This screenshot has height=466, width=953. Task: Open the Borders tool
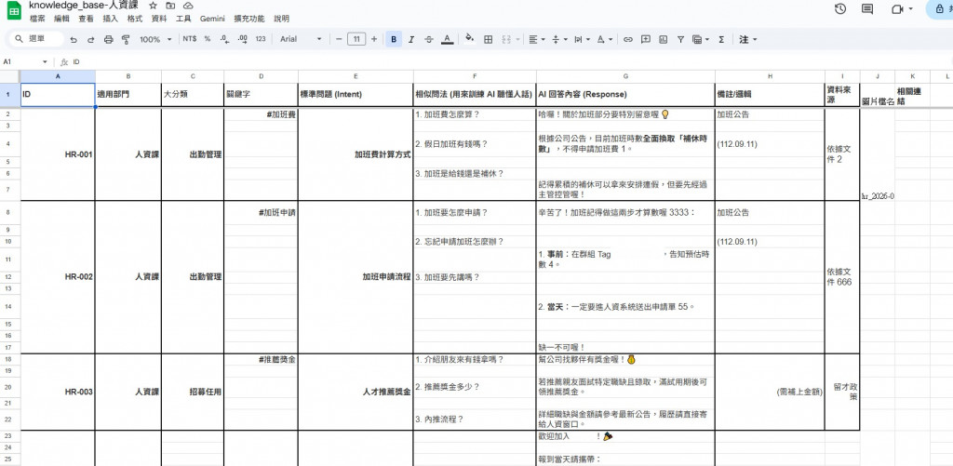[x=488, y=39]
